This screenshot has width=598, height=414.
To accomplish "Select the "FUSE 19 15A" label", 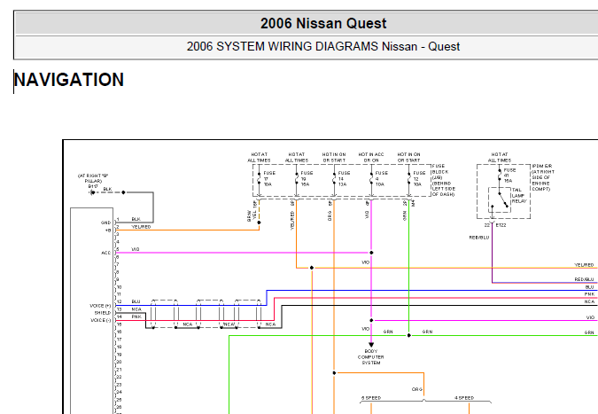I will tap(307, 178).
